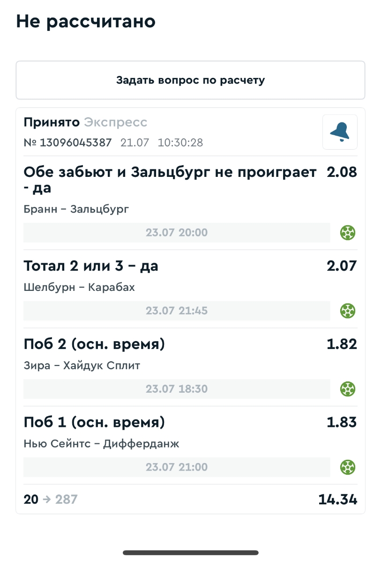This screenshot has width=381, height=563.
Task: Click football icon for Зира – Хайдук Сплит
Action: (x=348, y=389)
